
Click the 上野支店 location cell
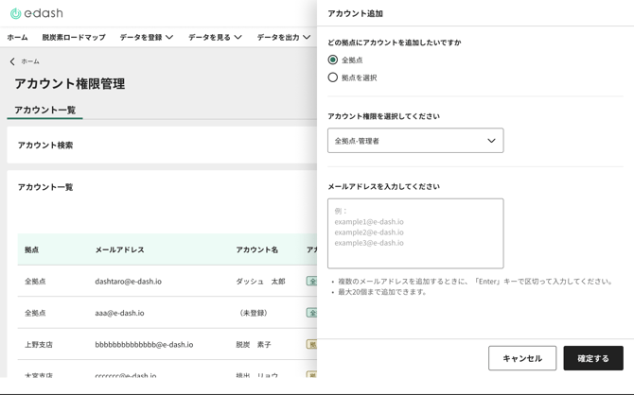click(x=39, y=345)
